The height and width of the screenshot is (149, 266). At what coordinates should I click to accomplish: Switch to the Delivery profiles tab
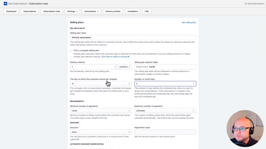[113, 11]
